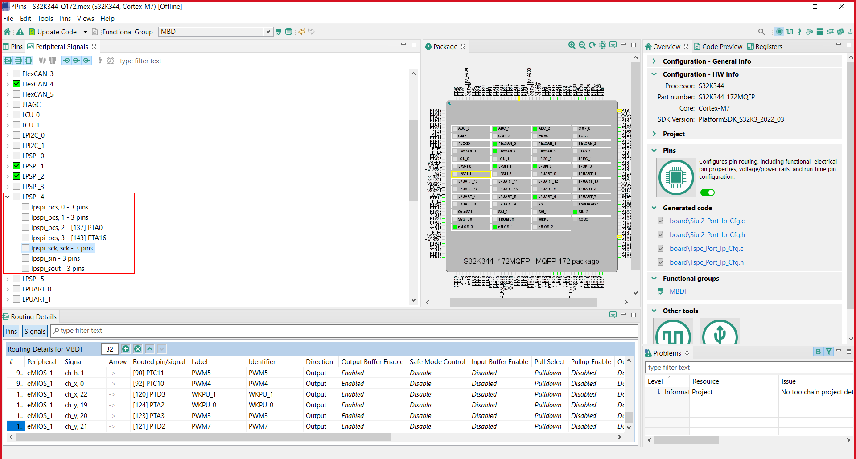Zoom out of the Package view

click(x=582, y=45)
